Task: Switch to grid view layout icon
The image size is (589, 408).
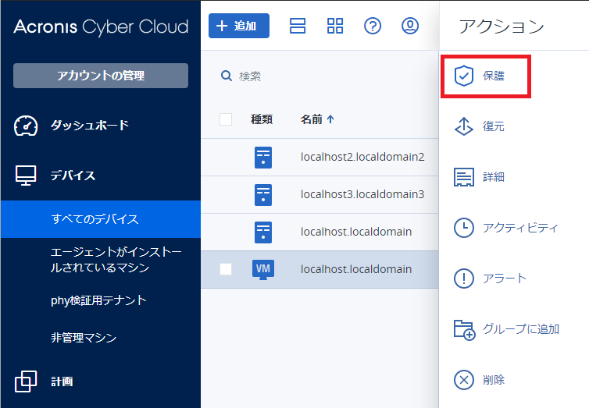Action: click(335, 26)
